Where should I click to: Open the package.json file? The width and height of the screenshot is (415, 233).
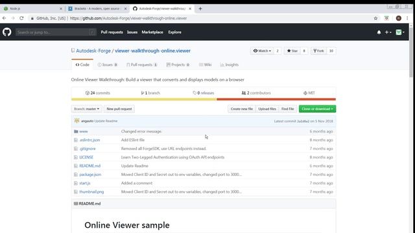click(90, 175)
